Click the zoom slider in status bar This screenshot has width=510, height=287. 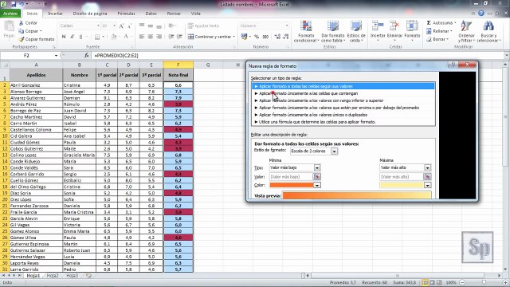(x=484, y=282)
